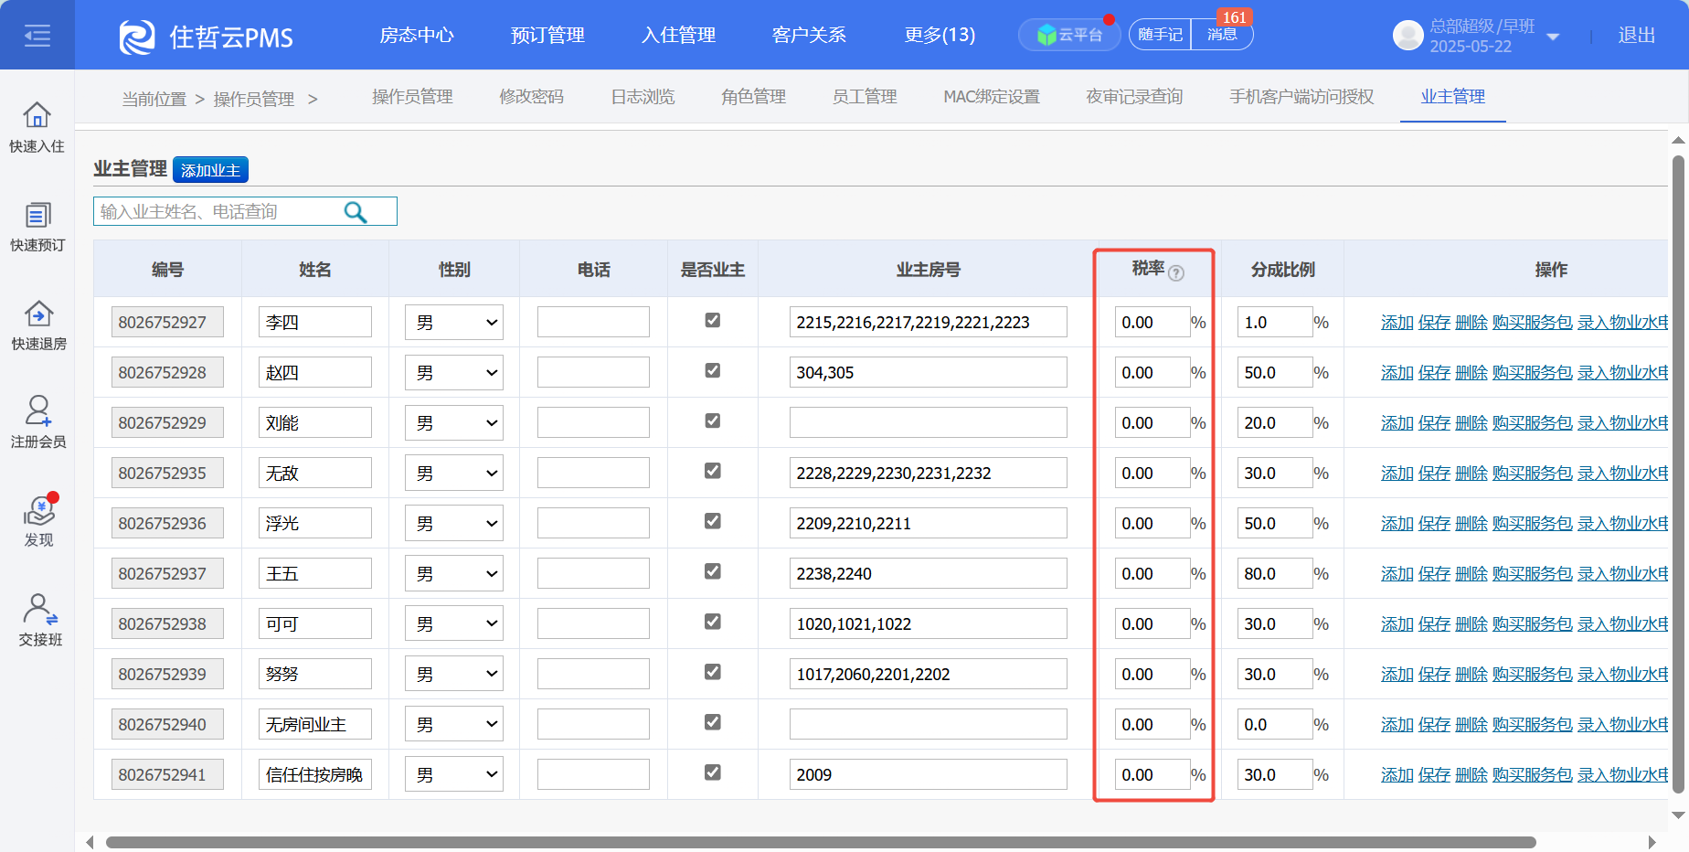This screenshot has width=1689, height=852.
Task: Switch to the 手机客户端访问授权 tab
Action: pyautogui.click(x=1301, y=96)
